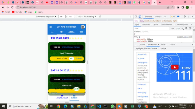Switch to drawer Search tab

tap(172, 45)
